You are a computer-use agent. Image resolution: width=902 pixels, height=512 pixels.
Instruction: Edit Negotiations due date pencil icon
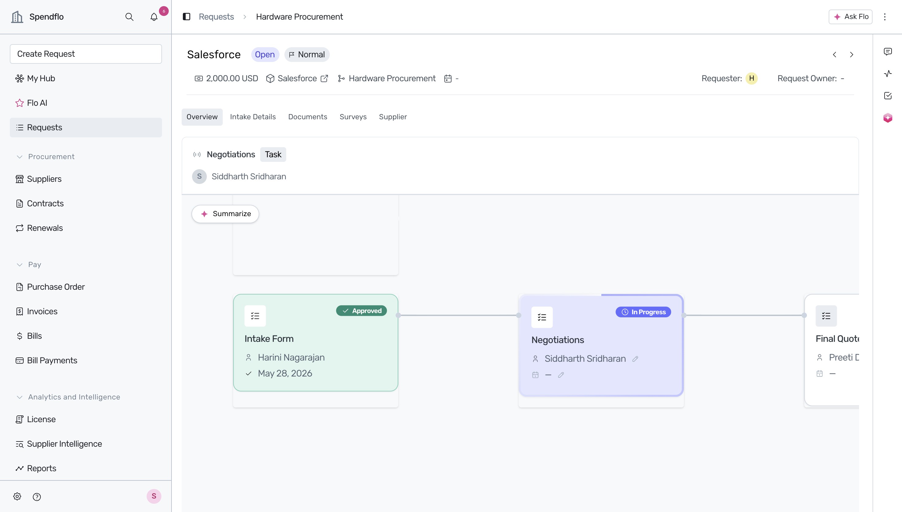tap(561, 375)
